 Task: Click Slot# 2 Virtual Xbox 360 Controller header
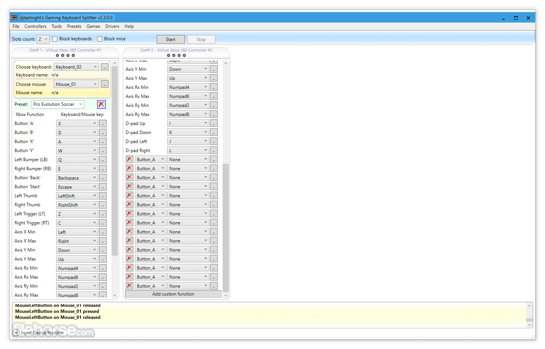pos(176,50)
